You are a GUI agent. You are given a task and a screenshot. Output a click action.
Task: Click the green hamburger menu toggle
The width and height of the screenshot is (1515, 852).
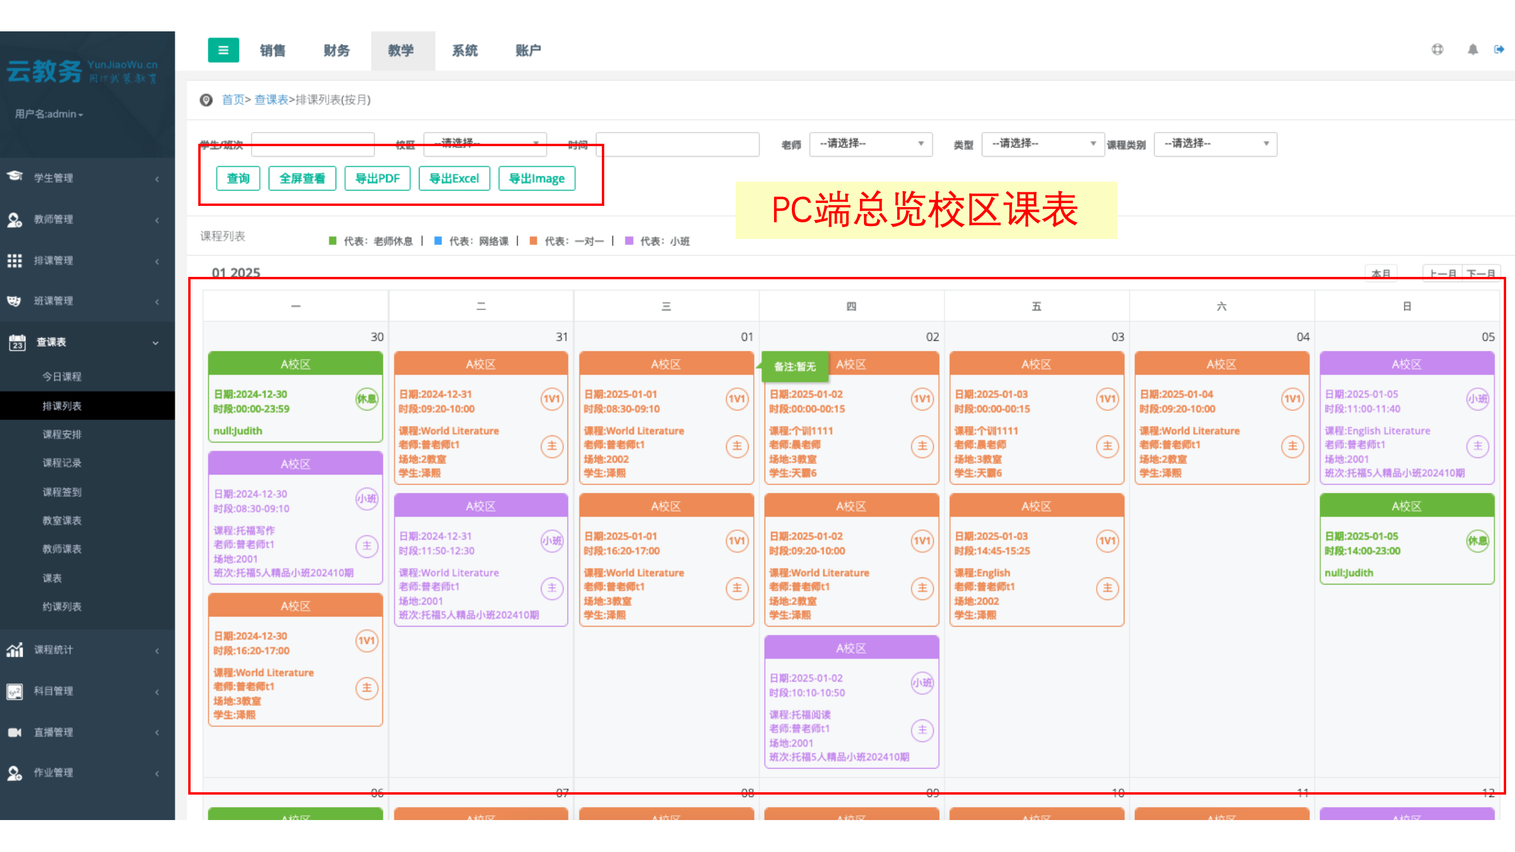(223, 50)
